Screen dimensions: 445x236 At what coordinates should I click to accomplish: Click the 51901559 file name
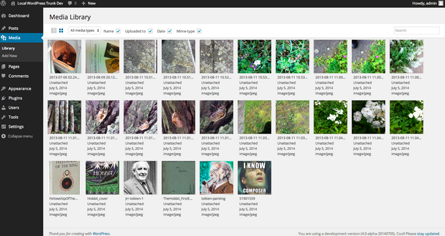point(247,198)
